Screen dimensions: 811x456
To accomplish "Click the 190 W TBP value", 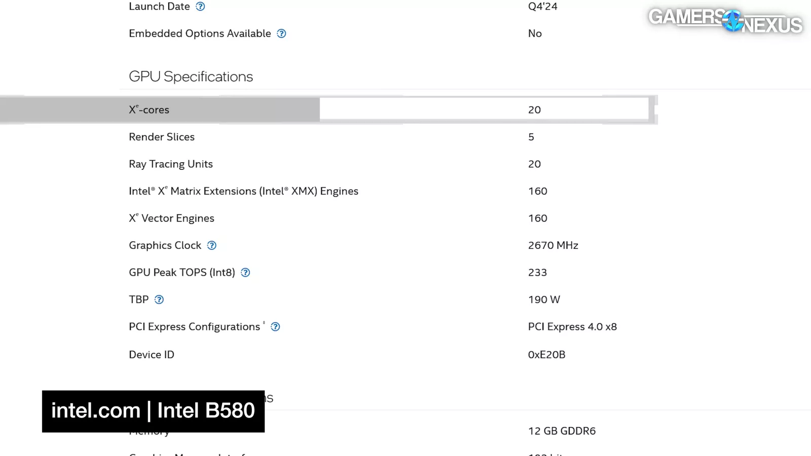I will pyautogui.click(x=544, y=299).
